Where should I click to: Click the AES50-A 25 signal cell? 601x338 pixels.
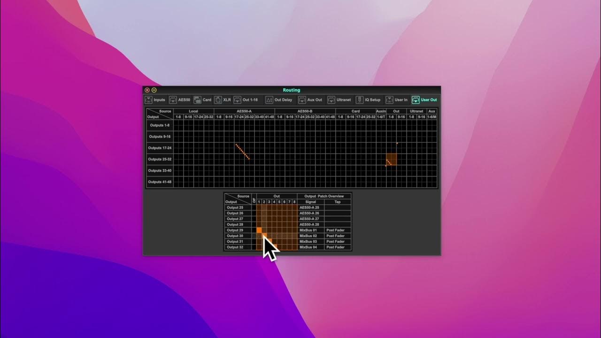click(x=311, y=207)
